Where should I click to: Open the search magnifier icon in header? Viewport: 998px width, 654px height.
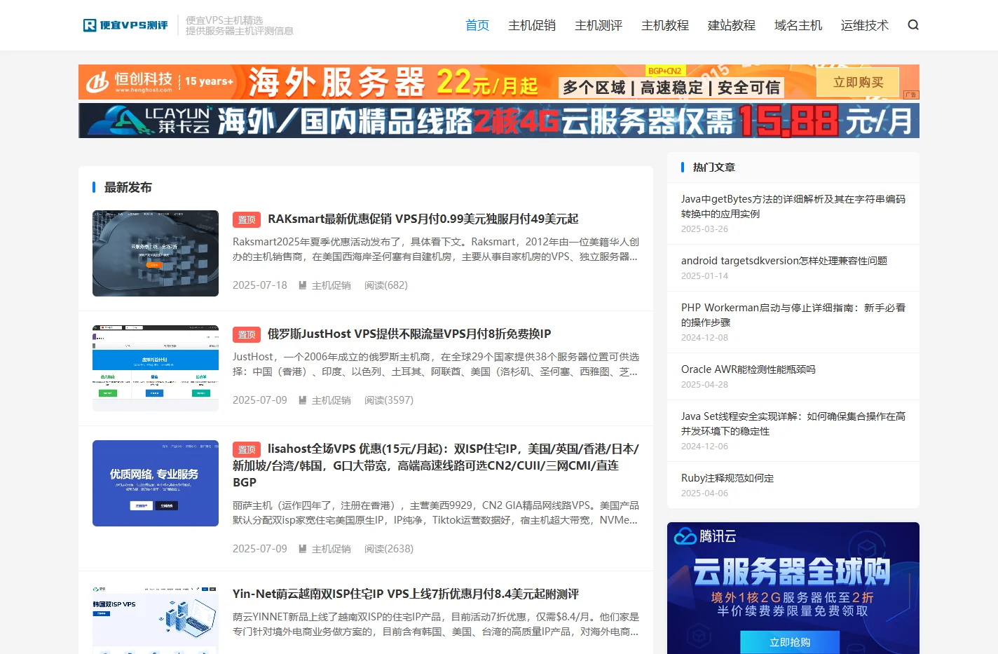click(912, 25)
